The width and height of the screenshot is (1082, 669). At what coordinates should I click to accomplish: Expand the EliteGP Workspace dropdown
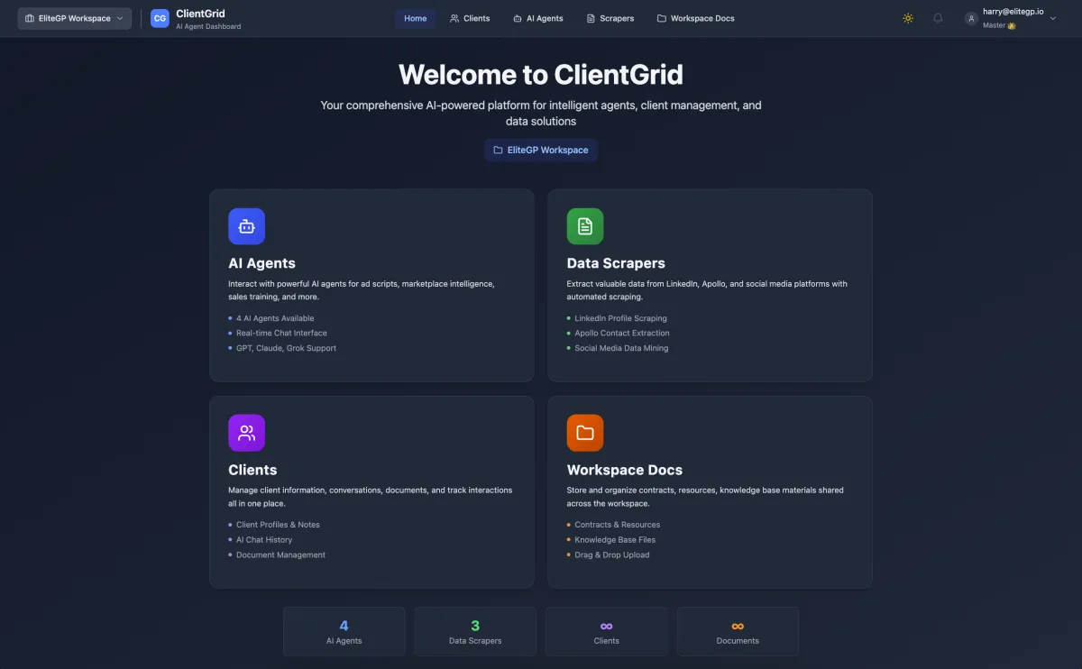pyautogui.click(x=75, y=18)
